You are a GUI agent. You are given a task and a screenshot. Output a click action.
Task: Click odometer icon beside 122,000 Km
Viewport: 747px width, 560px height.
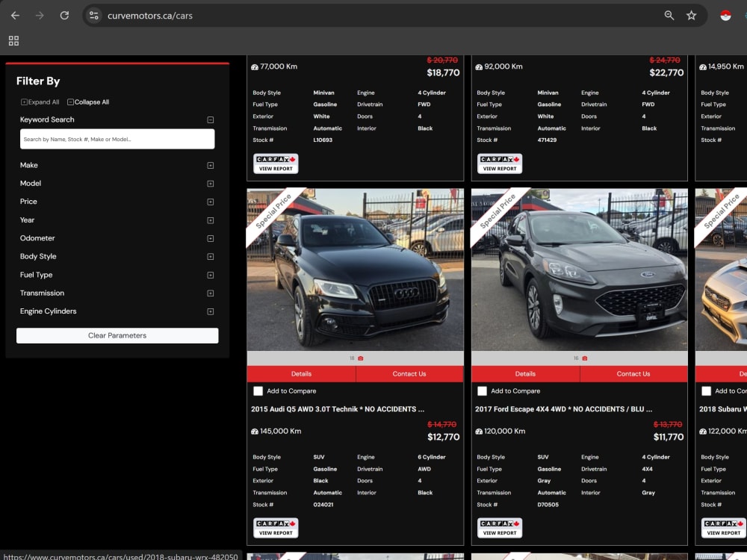click(703, 432)
